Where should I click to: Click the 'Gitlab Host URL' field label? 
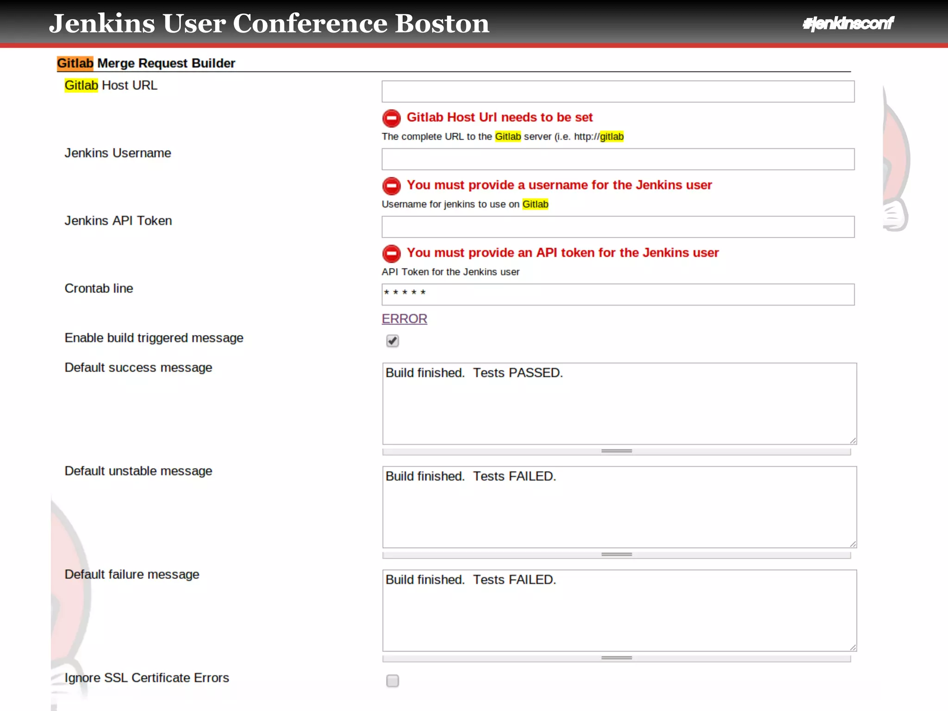click(111, 86)
